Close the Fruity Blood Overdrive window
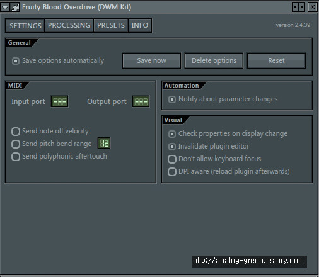319x277 pixels. (x=313, y=7)
